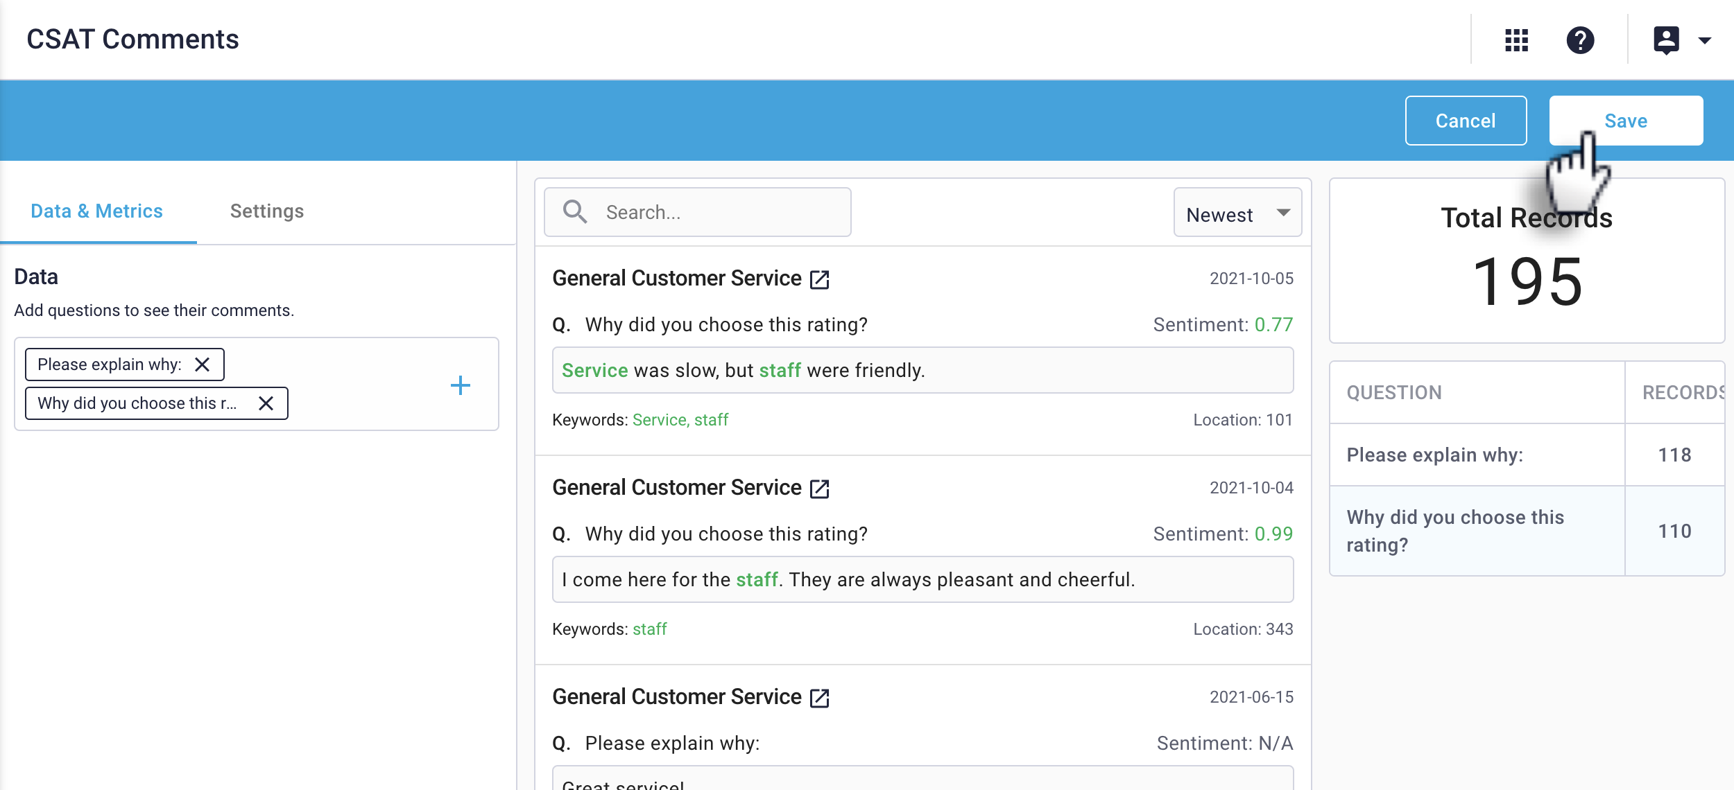The height and width of the screenshot is (790, 1734).
Task: Expand the account dropdown arrow
Action: coord(1705,40)
